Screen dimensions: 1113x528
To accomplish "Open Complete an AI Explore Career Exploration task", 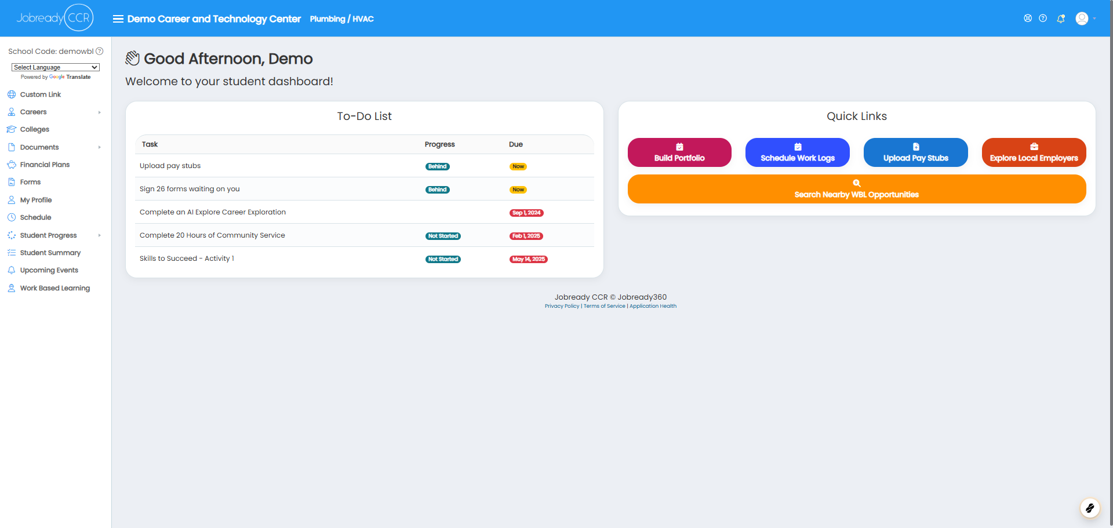I will click(213, 212).
